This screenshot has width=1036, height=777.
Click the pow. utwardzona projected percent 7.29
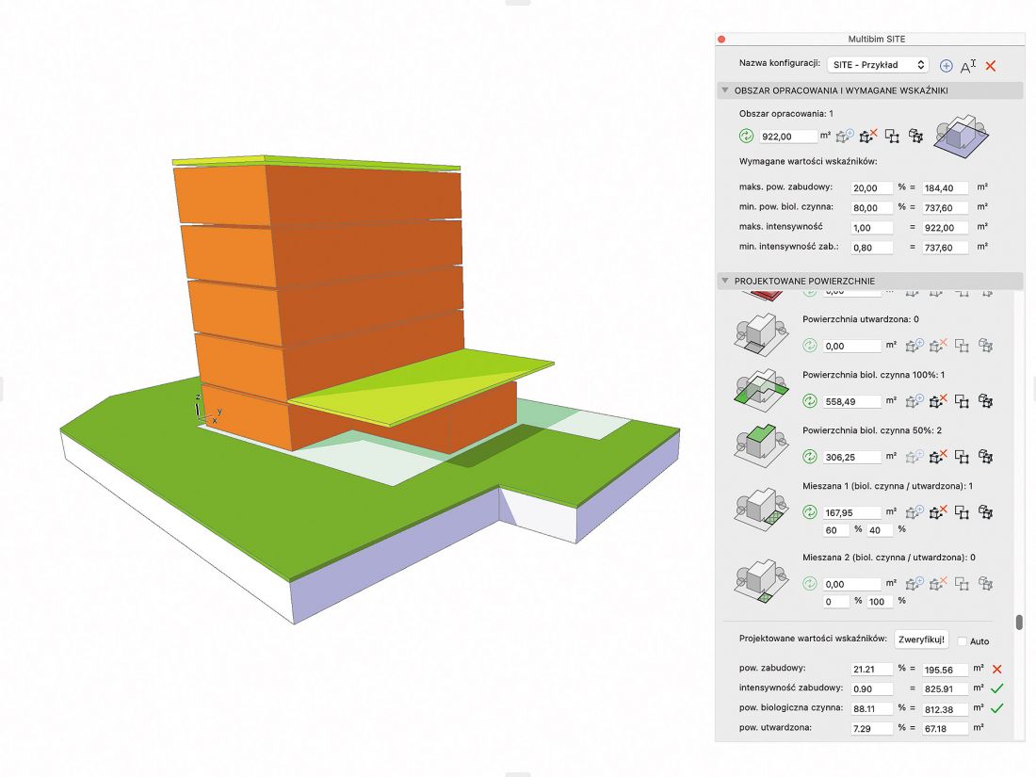coord(871,729)
